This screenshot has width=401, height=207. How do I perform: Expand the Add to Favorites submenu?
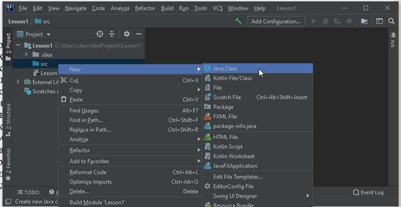click(130, 161)
